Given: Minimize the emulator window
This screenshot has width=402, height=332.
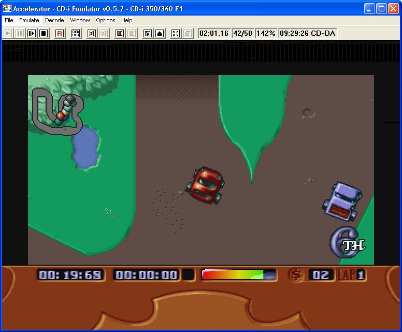Looking at the screenshot, I should click(x=369, y=9).
